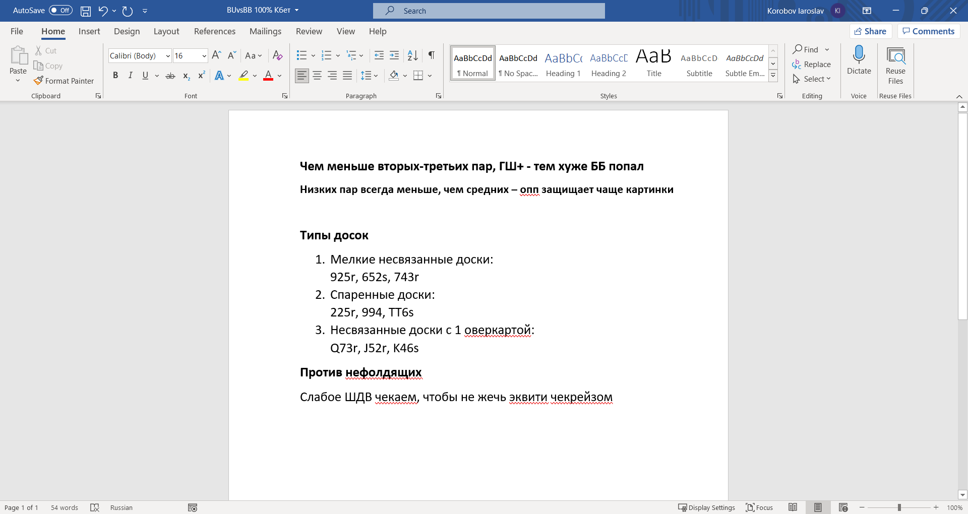Open the document title dropdown
The height and width of the screenshot is (514, 968).
point(296,10)
